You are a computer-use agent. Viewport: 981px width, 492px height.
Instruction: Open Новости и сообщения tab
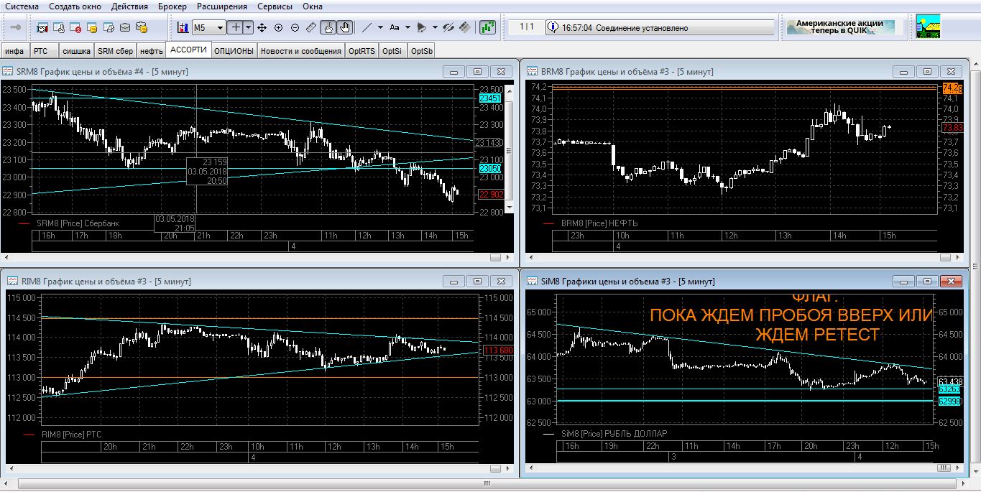pyautogui.click(x=301, y=51)
